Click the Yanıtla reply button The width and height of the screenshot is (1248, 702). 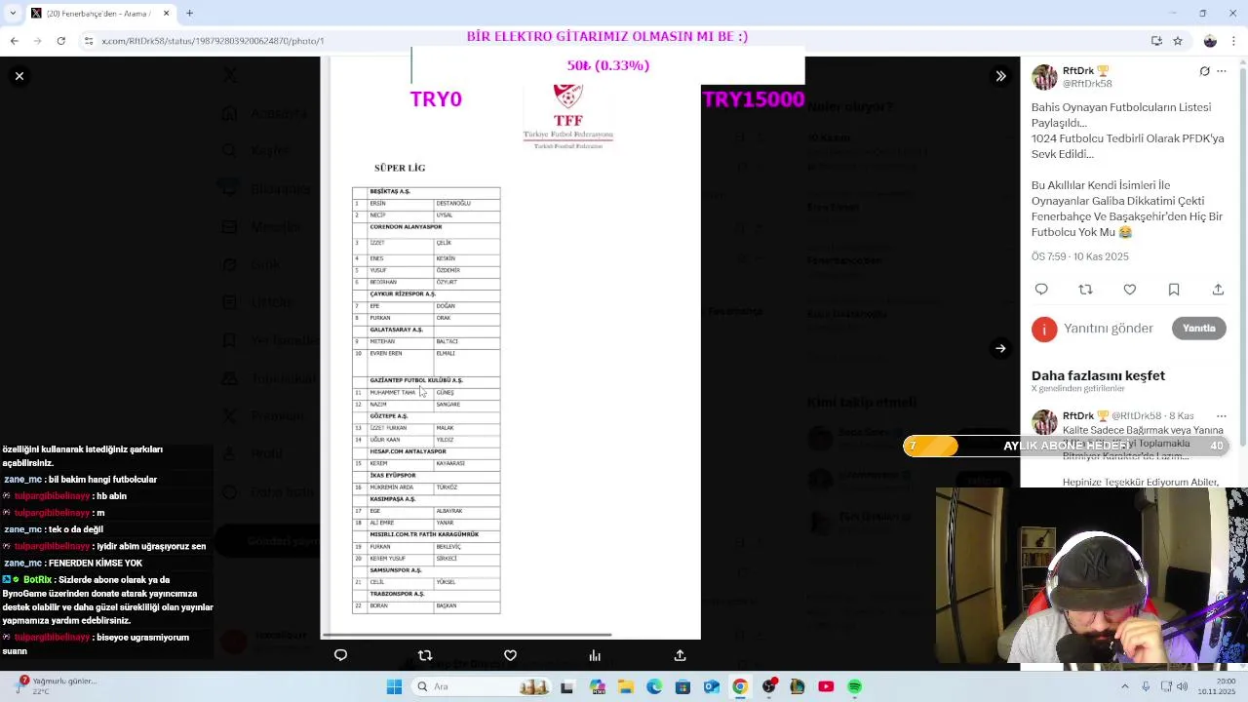1198,329
